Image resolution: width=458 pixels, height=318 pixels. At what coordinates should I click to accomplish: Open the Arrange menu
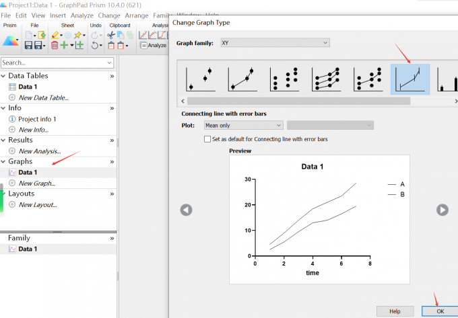pos(137,15)
